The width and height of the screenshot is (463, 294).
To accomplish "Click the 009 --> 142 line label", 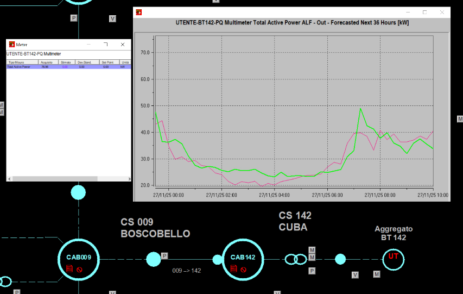I will pyautogui.click(x=186, y=270).
